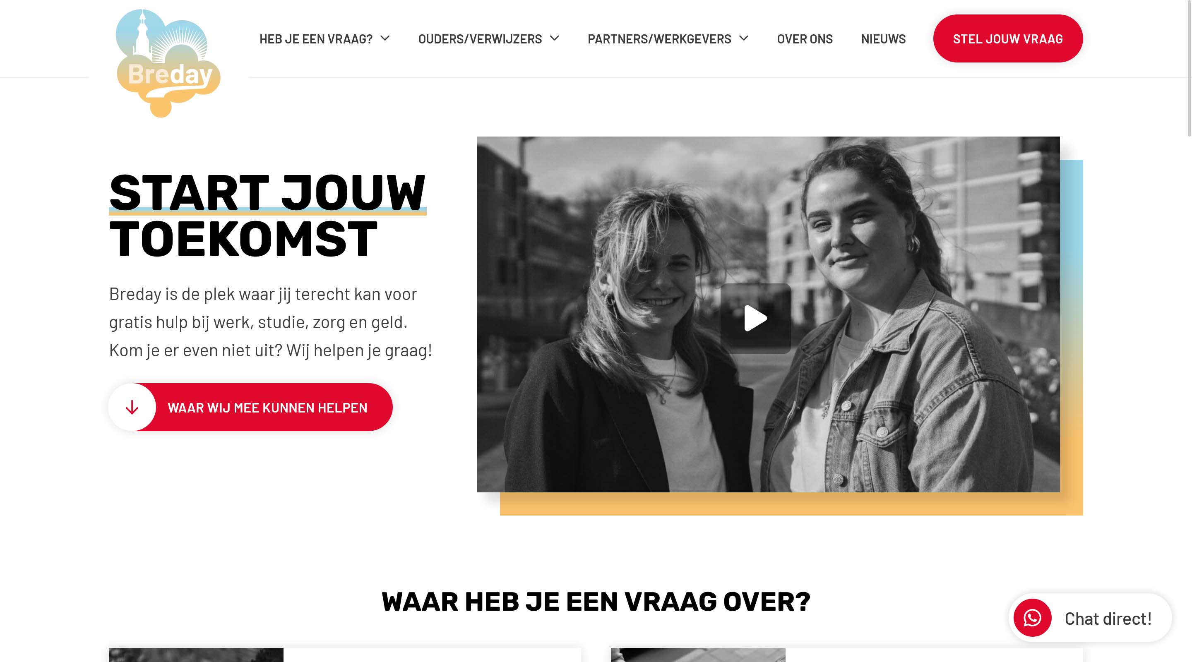
Task: Open the Chat direct! widget label
Action: tap(1108, 619)
